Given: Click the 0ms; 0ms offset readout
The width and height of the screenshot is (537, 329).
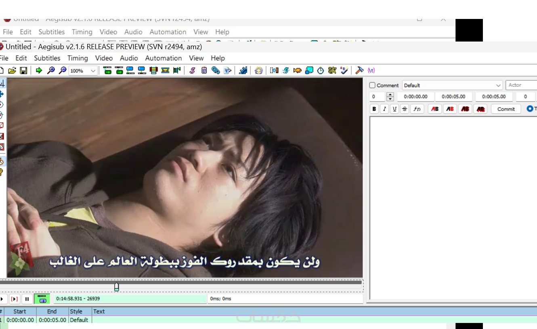Looking at the screenshot, I should click(x=285, y=299).
